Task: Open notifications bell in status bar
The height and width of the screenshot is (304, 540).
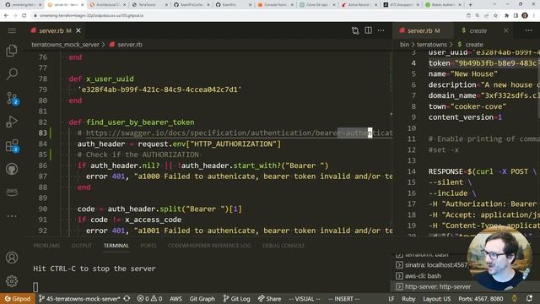Action: point(529,298)
